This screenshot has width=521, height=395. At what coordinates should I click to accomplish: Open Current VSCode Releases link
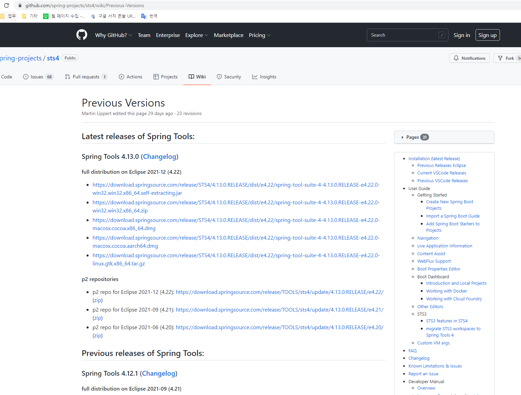click(x=442, y=173)
